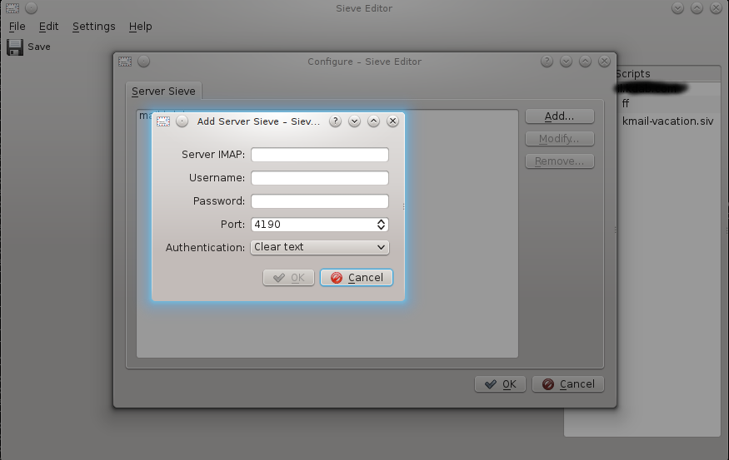The width and height of the screenshot is (729, 460).
Task: Click into the Server IMAP field
Action: coord(320,155)
